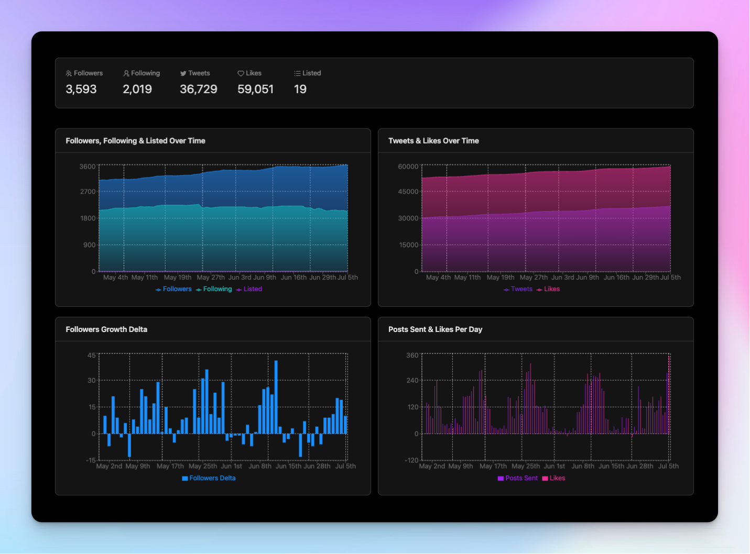Viewport: 750px width, 554px height.
Task: Click the pink Likes legend square in bottom chart
Action: click(x=545, y=479)
